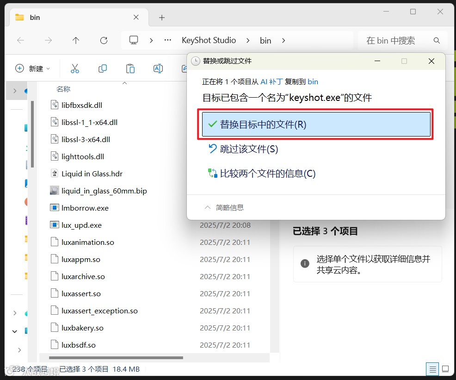Viewport: 456px width, 380px height.
Task: Open a new Explorer tab
Action: [162, 18]
